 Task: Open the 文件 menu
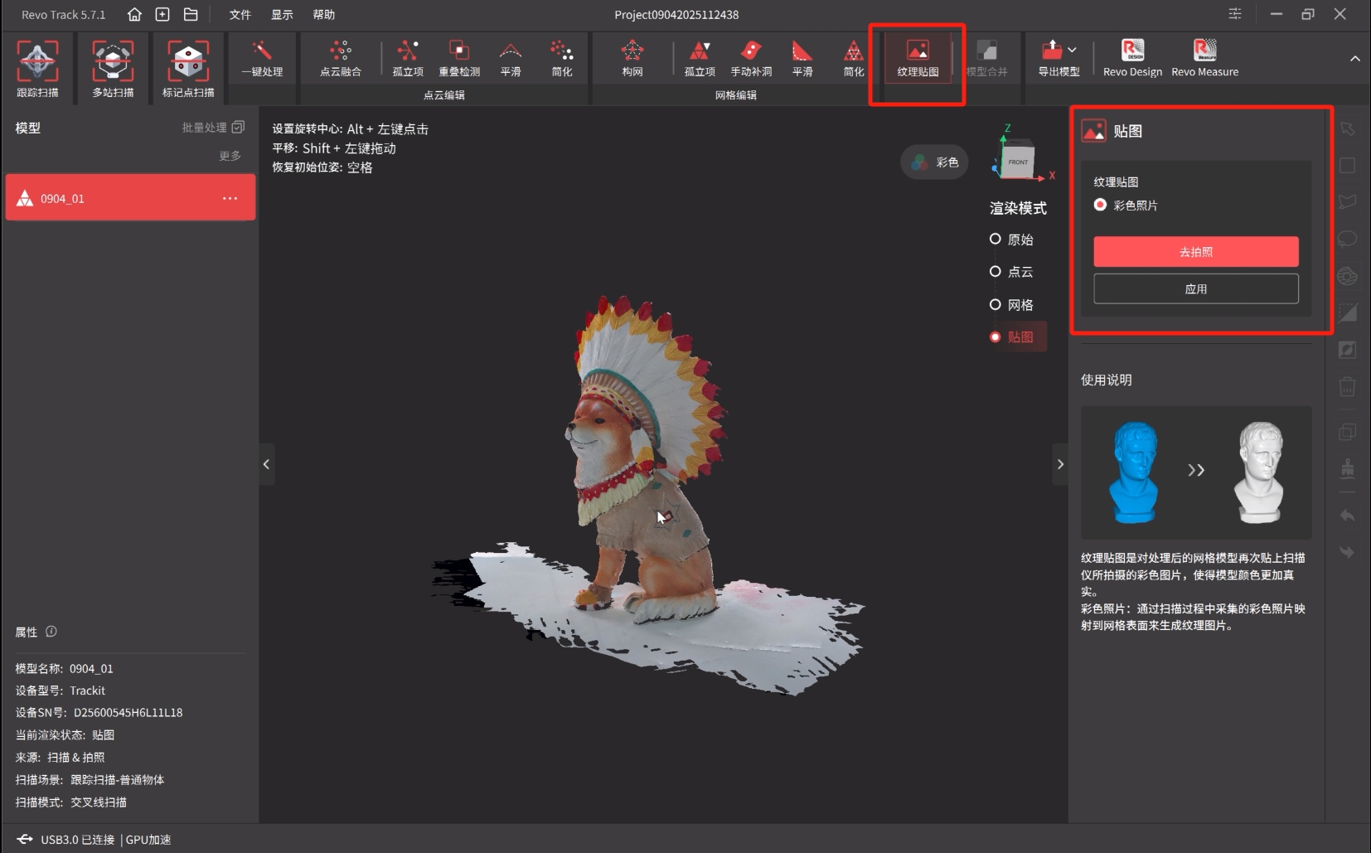(240, 14)
